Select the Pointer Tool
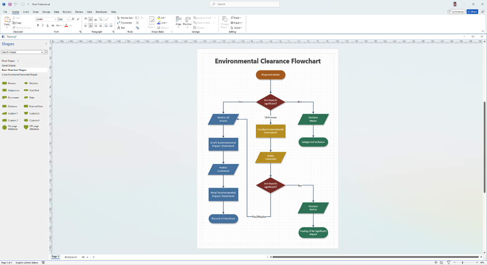Screen dimensions: 487x265 pos(125,18)
